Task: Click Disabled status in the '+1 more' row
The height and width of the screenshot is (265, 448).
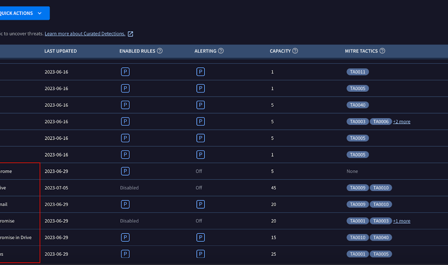Action: [129, 221]
